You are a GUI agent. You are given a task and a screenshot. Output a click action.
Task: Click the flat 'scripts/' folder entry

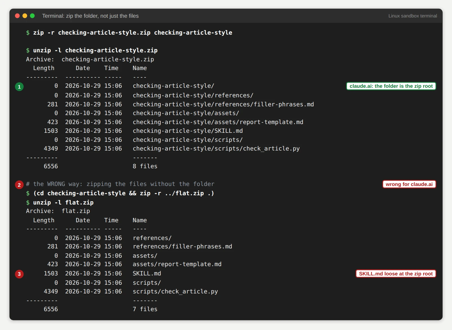[x=147, y=283]
